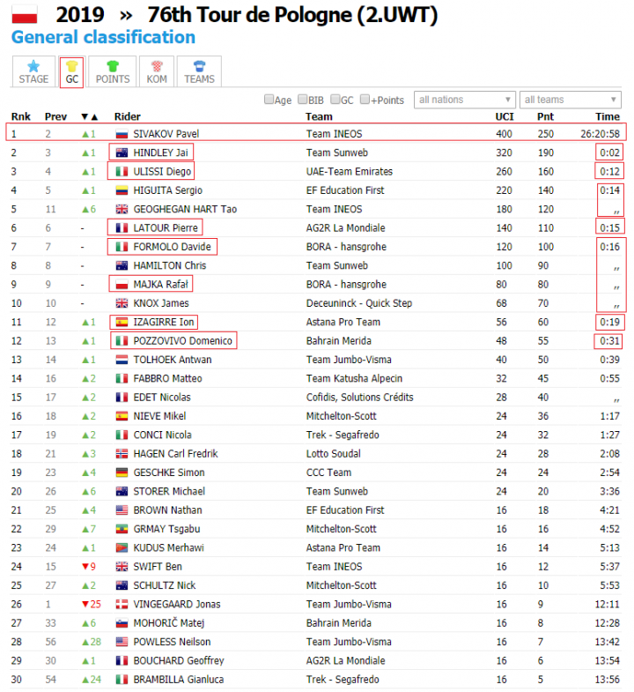634x692 pixels.
Task: Click the rank change arrows column header
Action: coord(90,117)
